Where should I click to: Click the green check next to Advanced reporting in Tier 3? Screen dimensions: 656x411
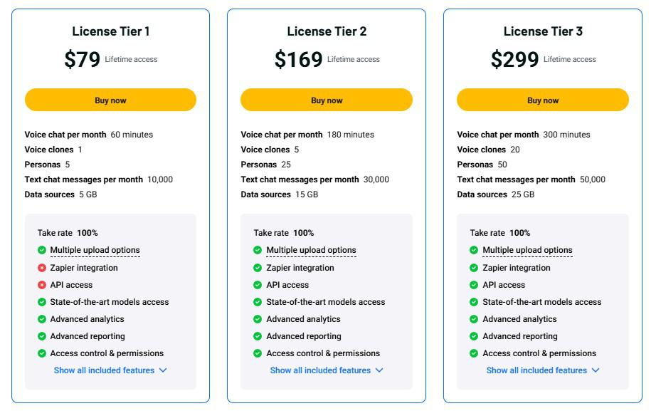click(475, 336)
